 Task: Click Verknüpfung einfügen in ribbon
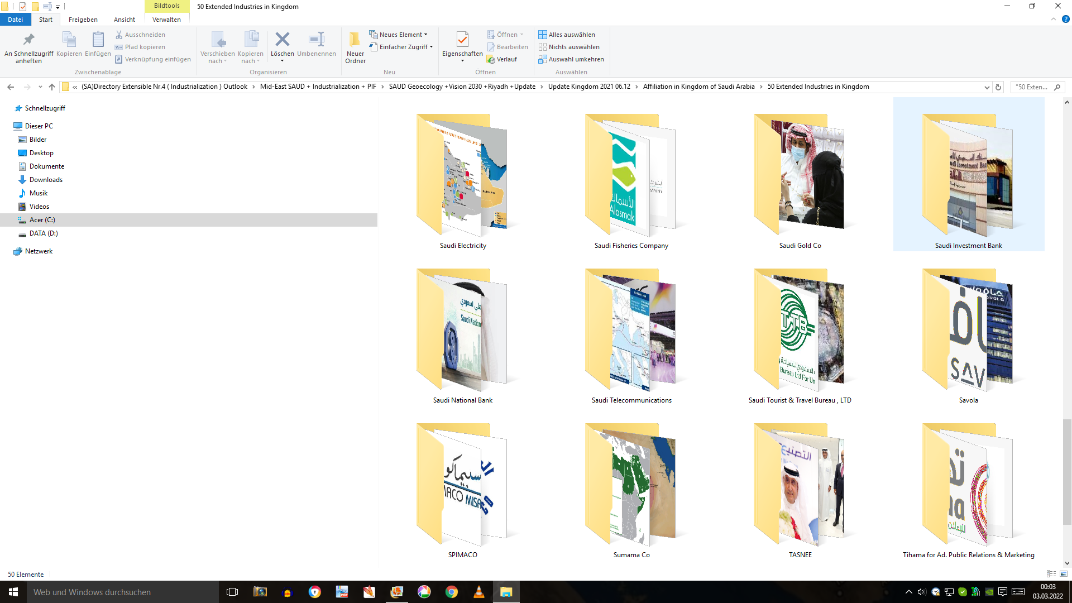153,59
